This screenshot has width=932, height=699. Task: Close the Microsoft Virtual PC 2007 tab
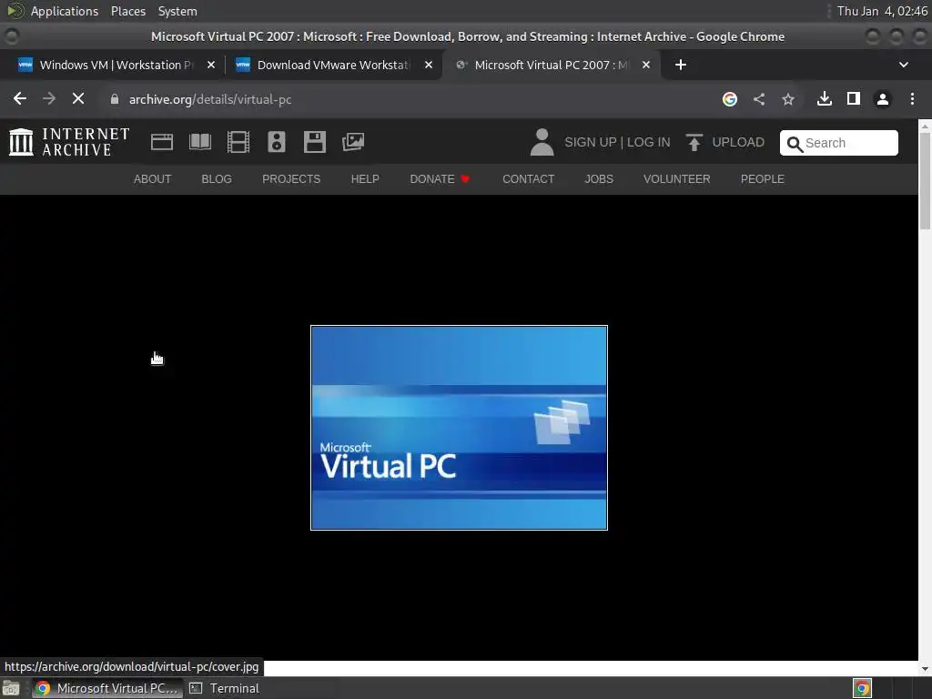pos(646,65)
